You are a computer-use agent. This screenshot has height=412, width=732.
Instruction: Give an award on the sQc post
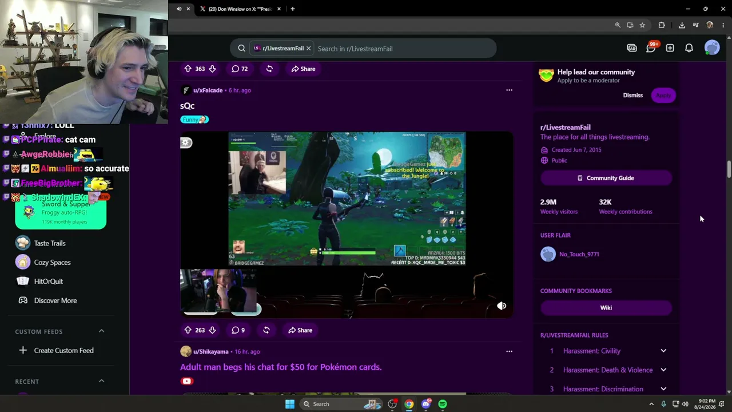point(266,330)
